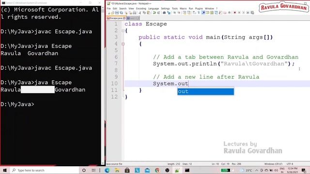Open the Chrome icon in the taskbar
Viewport: 310px width, 174px height.
coord(157,170)
